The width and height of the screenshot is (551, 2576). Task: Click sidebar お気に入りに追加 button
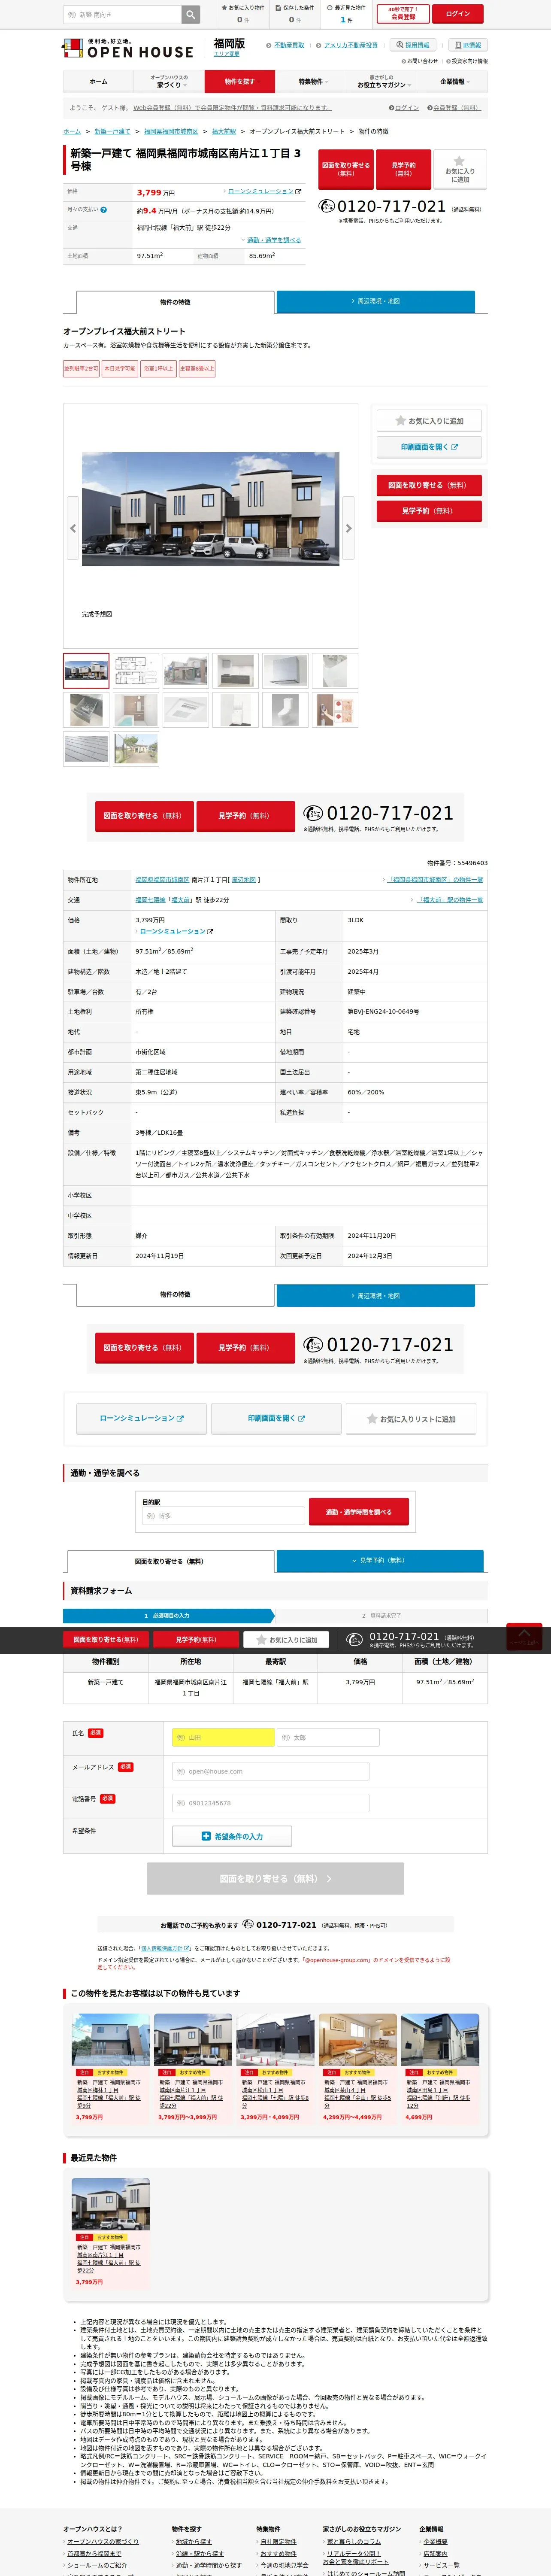pyautogui.click(x=429, y=421)
